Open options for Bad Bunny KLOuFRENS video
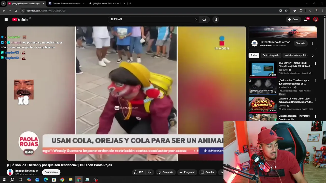 click(x=315, y=63)
